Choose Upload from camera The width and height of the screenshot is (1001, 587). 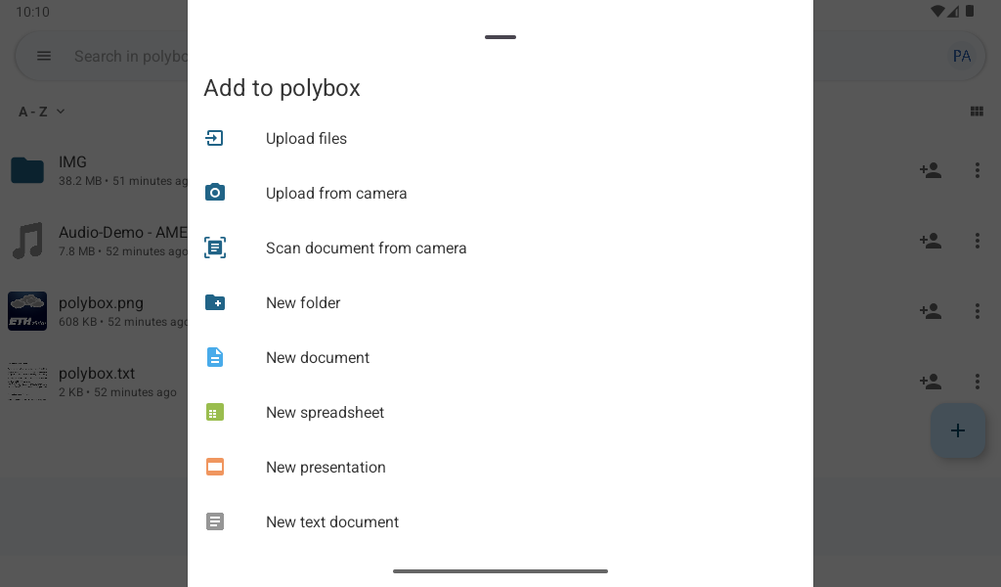[500, 193]
